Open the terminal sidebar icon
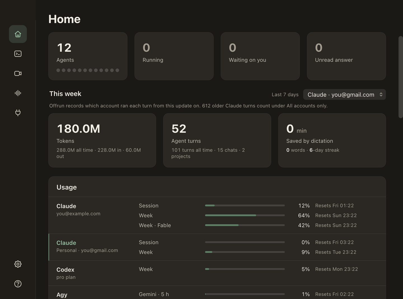 click(x=18, y=54)
